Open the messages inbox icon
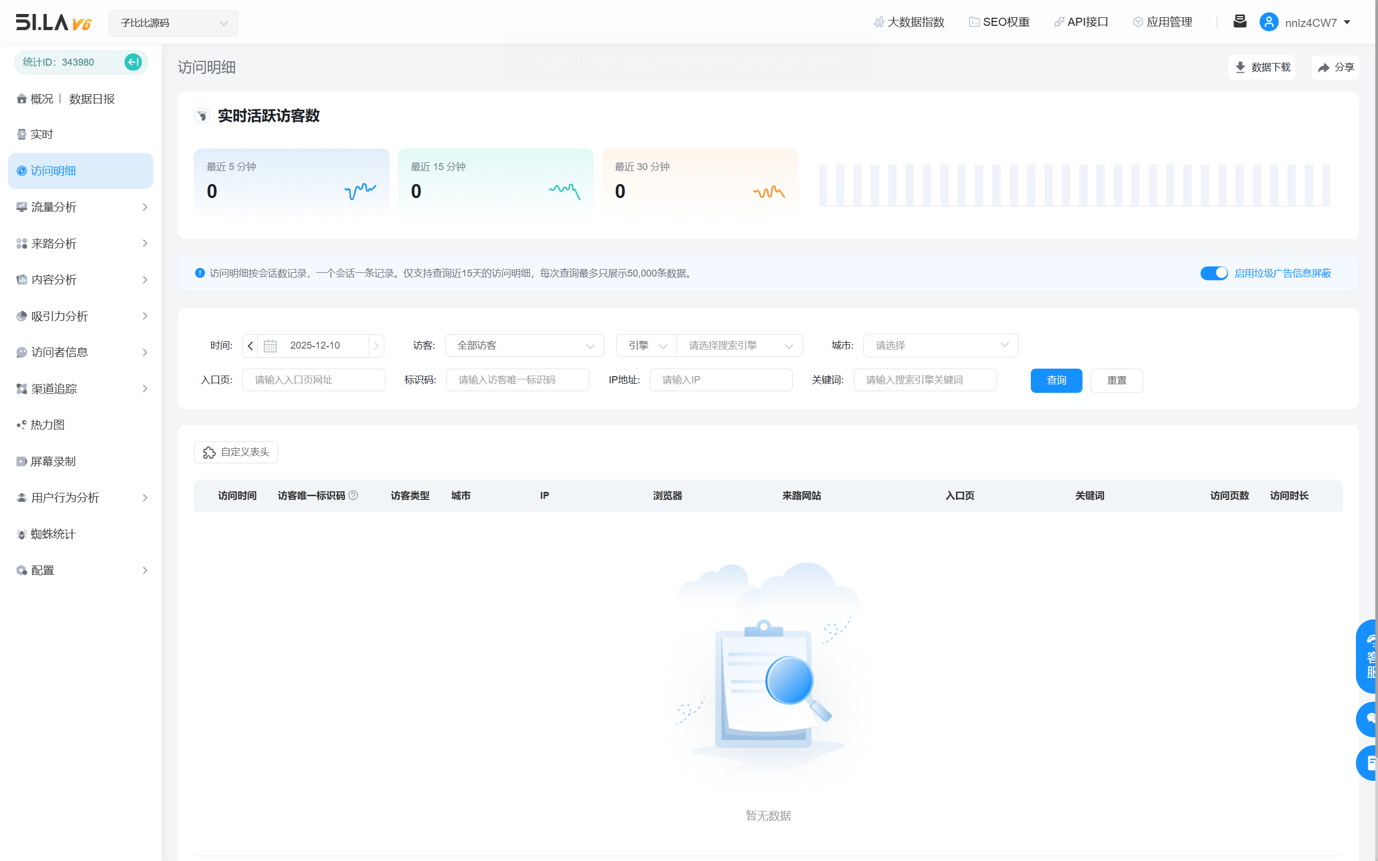Image resolution: width=1378 pixels, height=861 pixels. 1240,22
